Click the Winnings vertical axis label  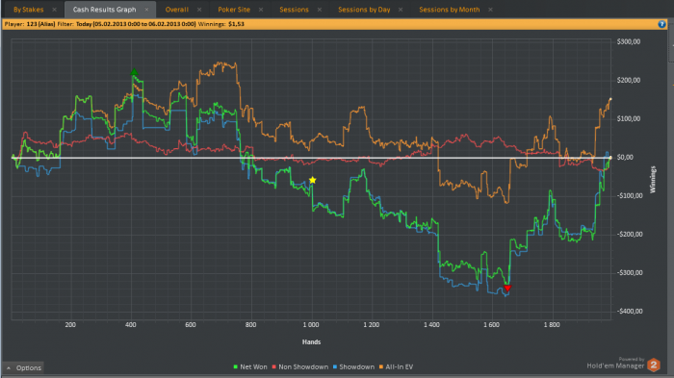click(x=653, y=180)
